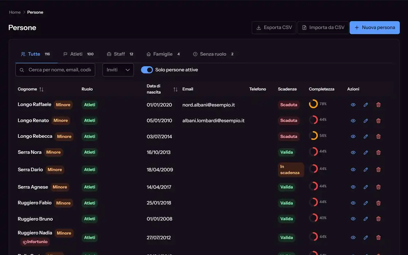Open the Inviti dropdown filter
The width and height of the screenshot is (408, 255).
(x=118, y=70)
